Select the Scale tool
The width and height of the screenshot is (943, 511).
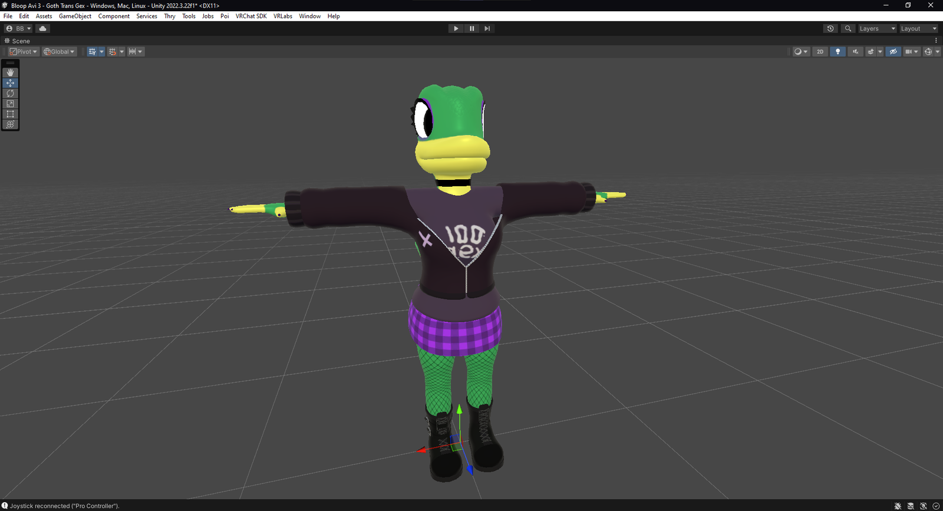click(10, 104)
